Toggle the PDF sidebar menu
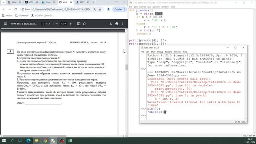256x144 pixels. pyautogui.click(x=5, y=24)
